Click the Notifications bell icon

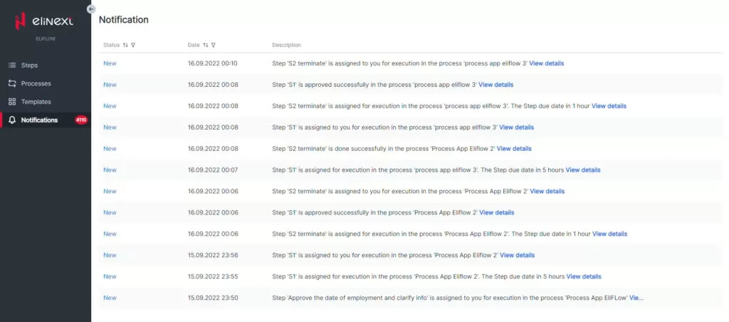coord(12,120)
